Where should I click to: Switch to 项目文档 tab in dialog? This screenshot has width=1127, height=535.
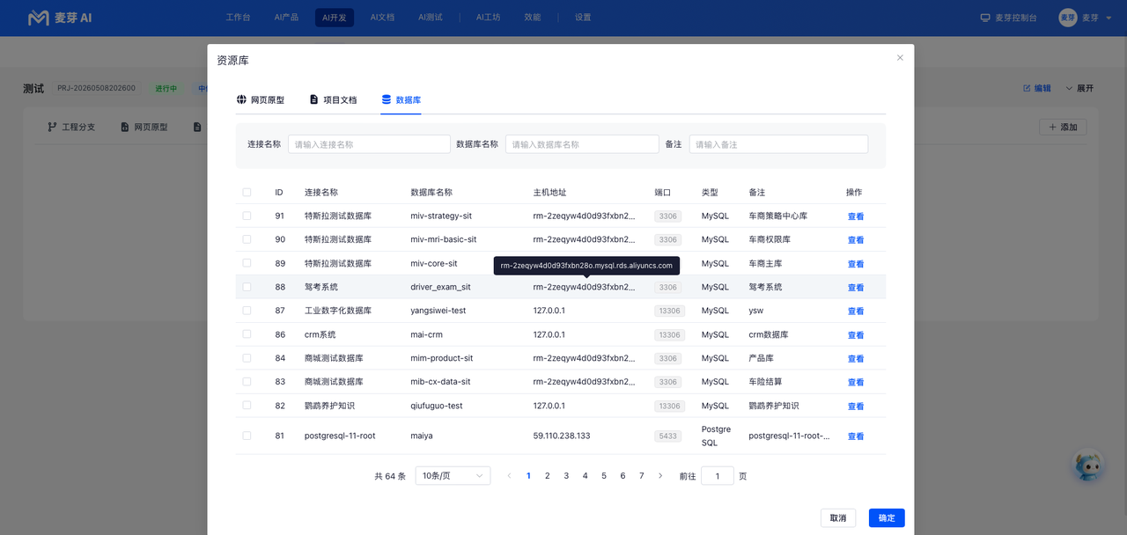333,99
